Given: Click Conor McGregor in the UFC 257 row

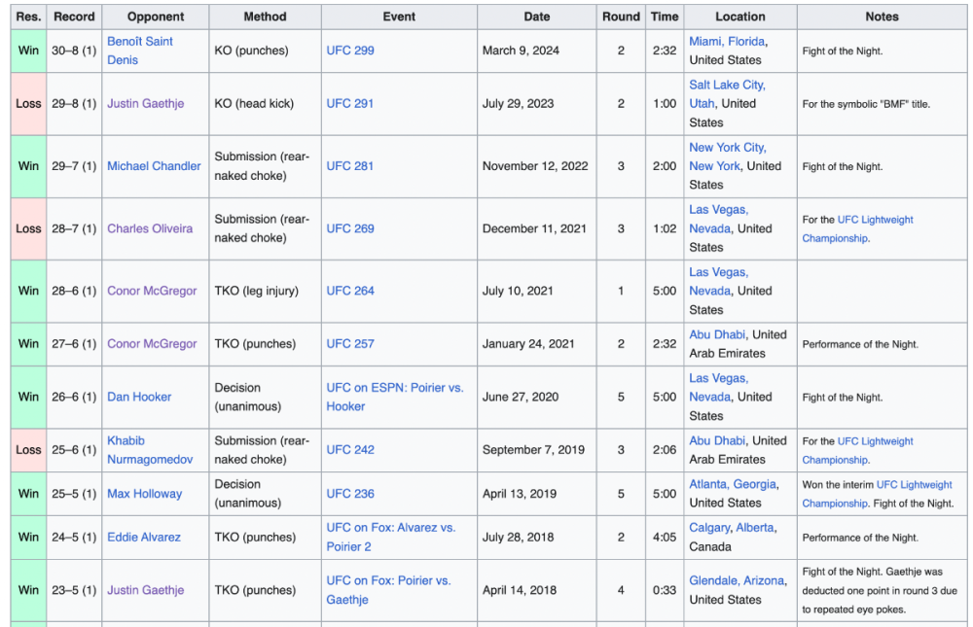Looking at the screenshot, I should tap(152, 343).
